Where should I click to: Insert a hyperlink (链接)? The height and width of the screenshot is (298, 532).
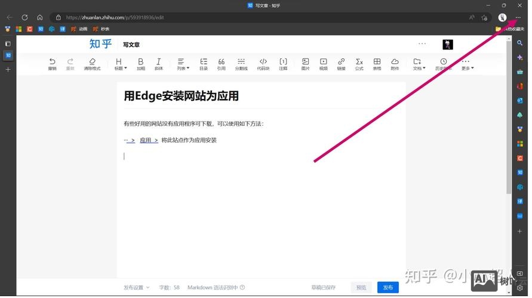(x=342, y=64)
